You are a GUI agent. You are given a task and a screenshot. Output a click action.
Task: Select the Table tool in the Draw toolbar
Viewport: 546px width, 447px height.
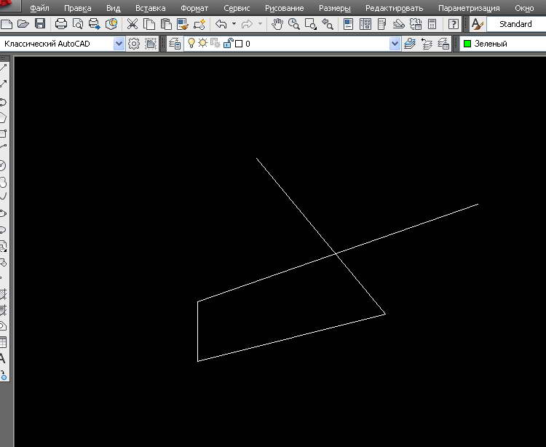(3, 342)
